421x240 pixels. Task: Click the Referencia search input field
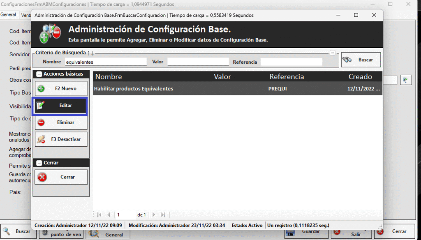coord(291,62)
